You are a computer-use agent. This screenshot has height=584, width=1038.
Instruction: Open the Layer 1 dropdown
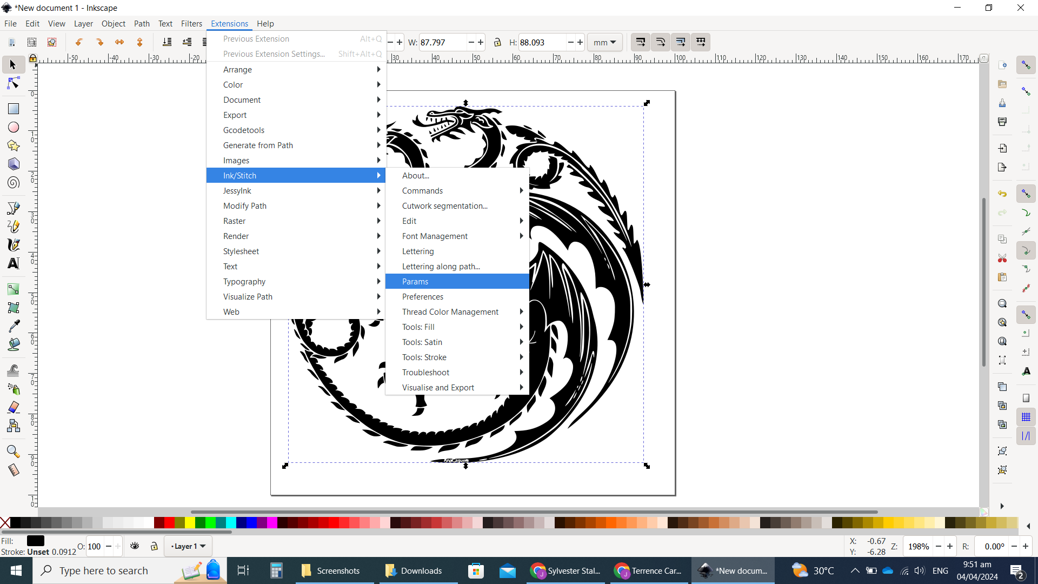point(188,546)
